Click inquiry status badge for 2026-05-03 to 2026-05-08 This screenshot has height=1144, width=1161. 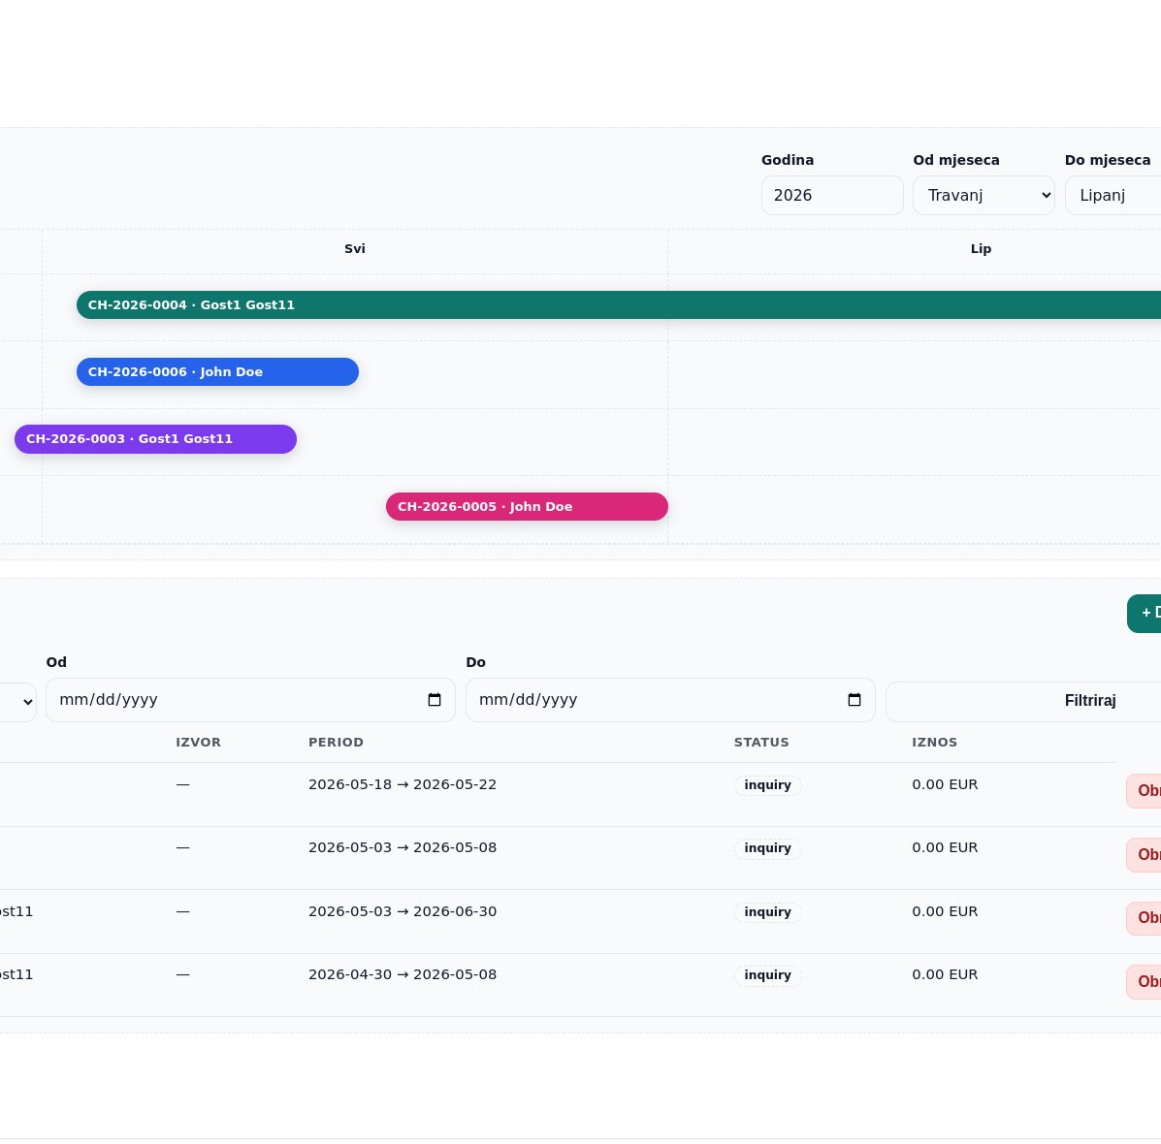(x=768, y=848)
